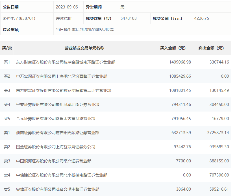Image resolution: width=237 pixels, height=196 pixels.
Task: Click the 卖3 rank label
Action: click(x=7, y=161)
